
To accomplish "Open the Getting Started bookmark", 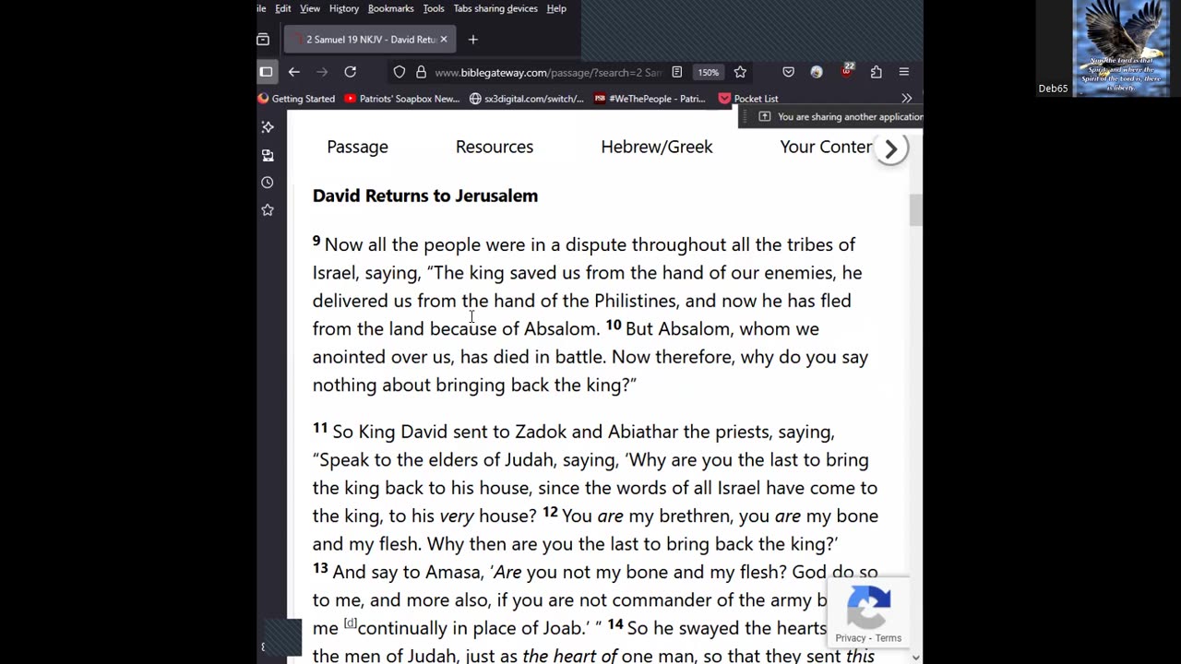I will pyautogui.click(x=296, y=99).
